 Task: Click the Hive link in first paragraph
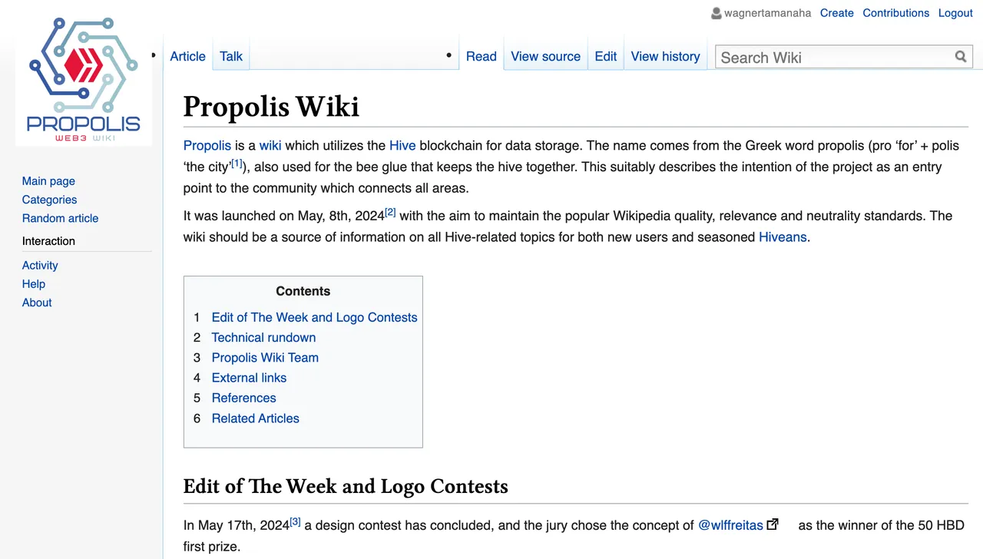(x=402, y=146)
